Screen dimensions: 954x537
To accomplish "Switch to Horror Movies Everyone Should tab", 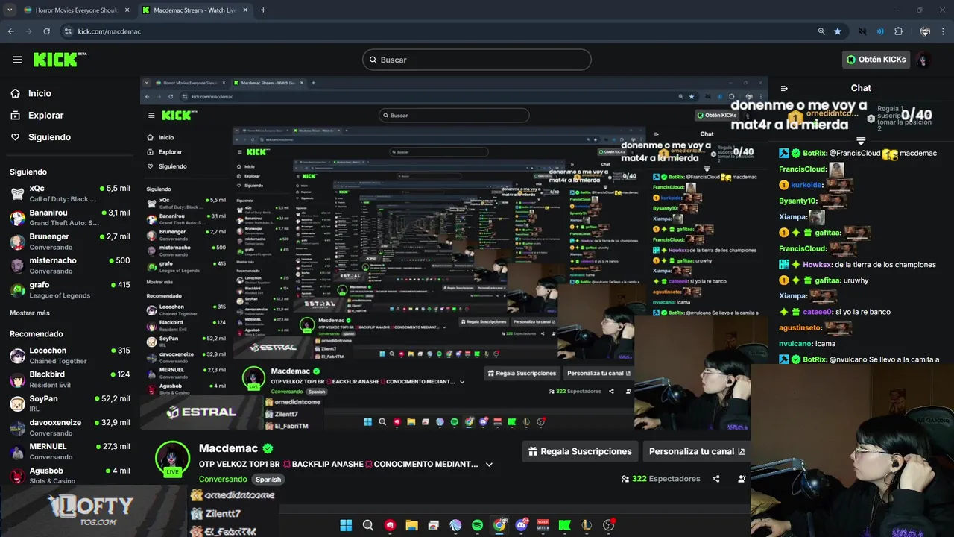I will (76, 10).
